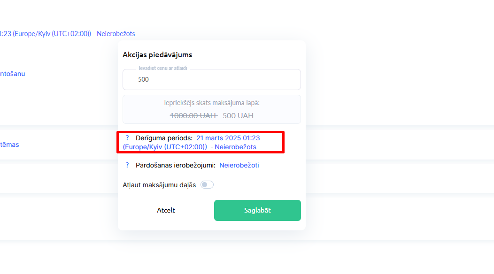Click the Akcijas piedāvājums dialog title
Image resolution: width=494 pixels, height=274 pixels.
pyautogui.click(x=157, y=55)
